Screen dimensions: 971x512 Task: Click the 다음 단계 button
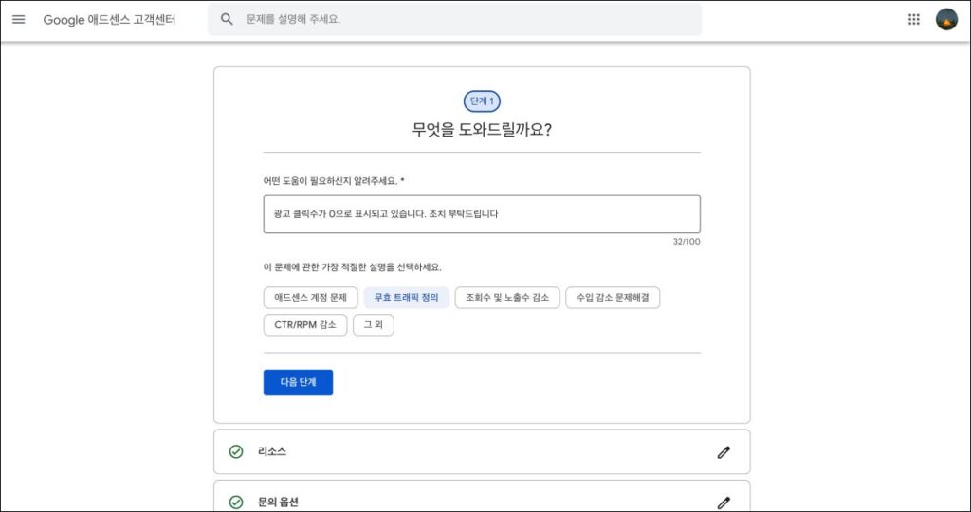point(298,383)
